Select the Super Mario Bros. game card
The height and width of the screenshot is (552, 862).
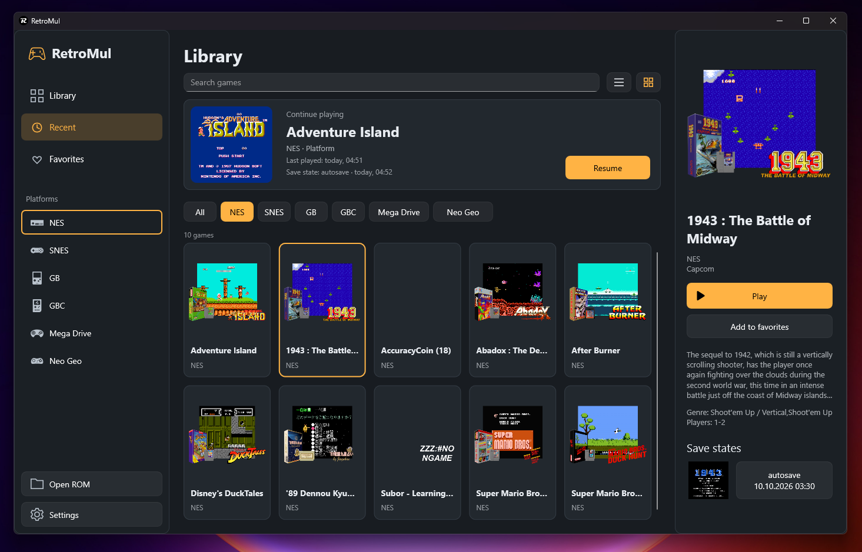512,453
